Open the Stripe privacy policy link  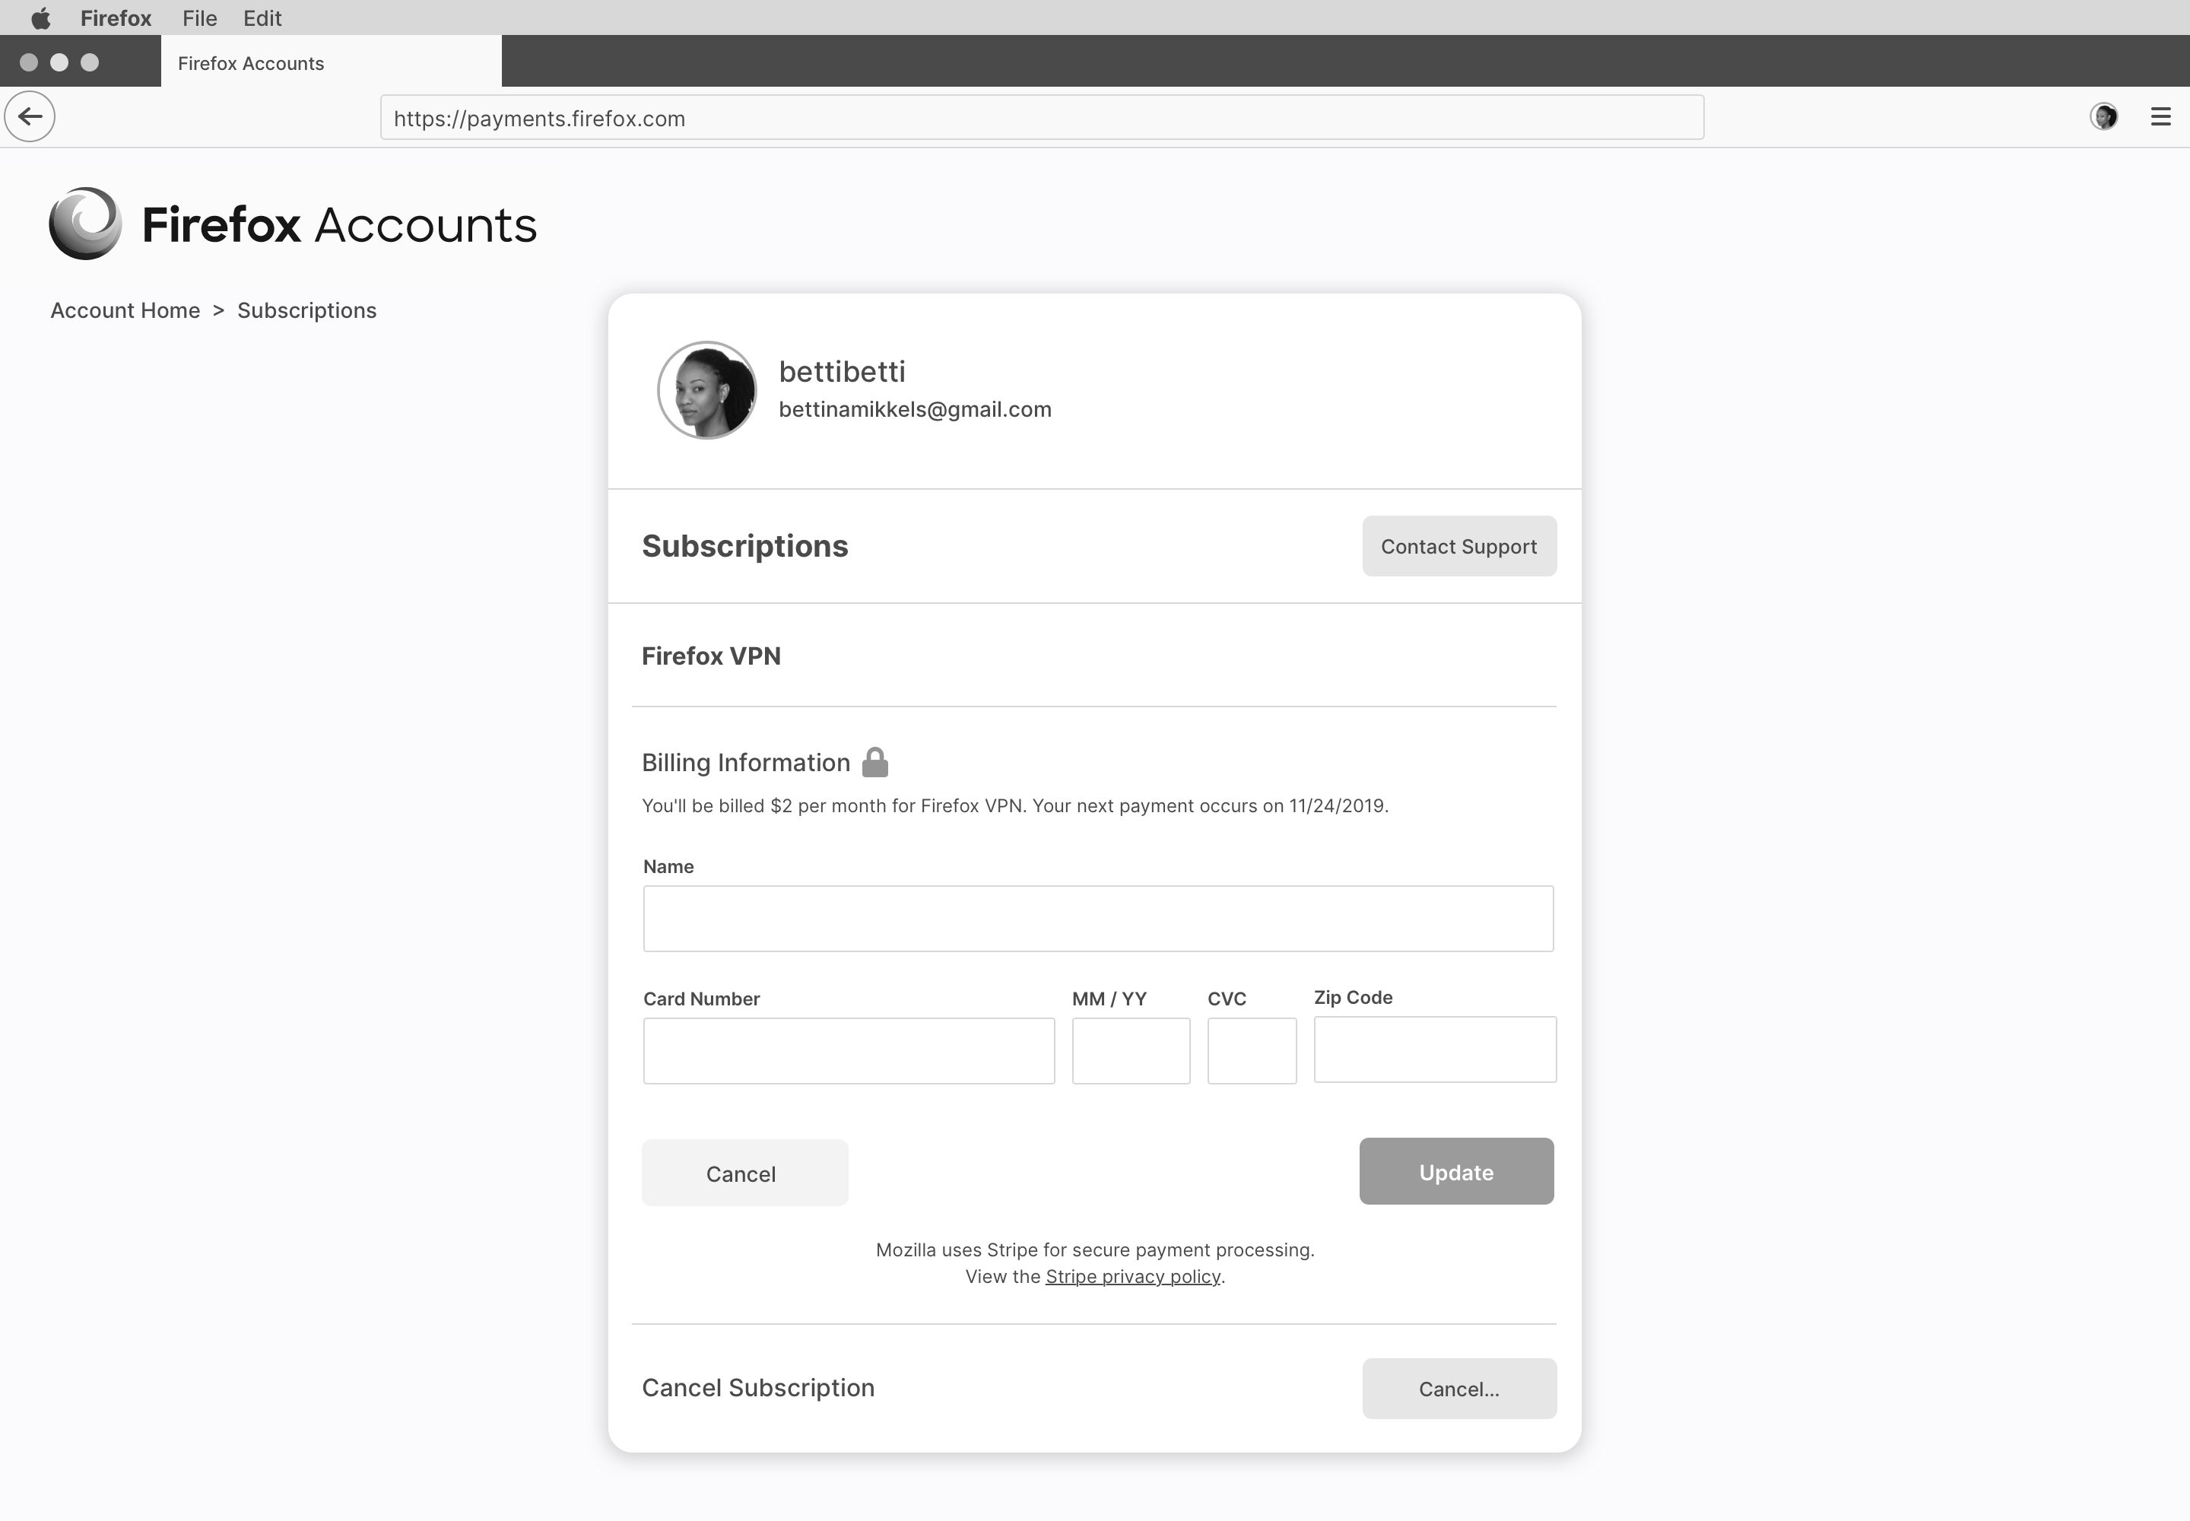[1132, 1276]
